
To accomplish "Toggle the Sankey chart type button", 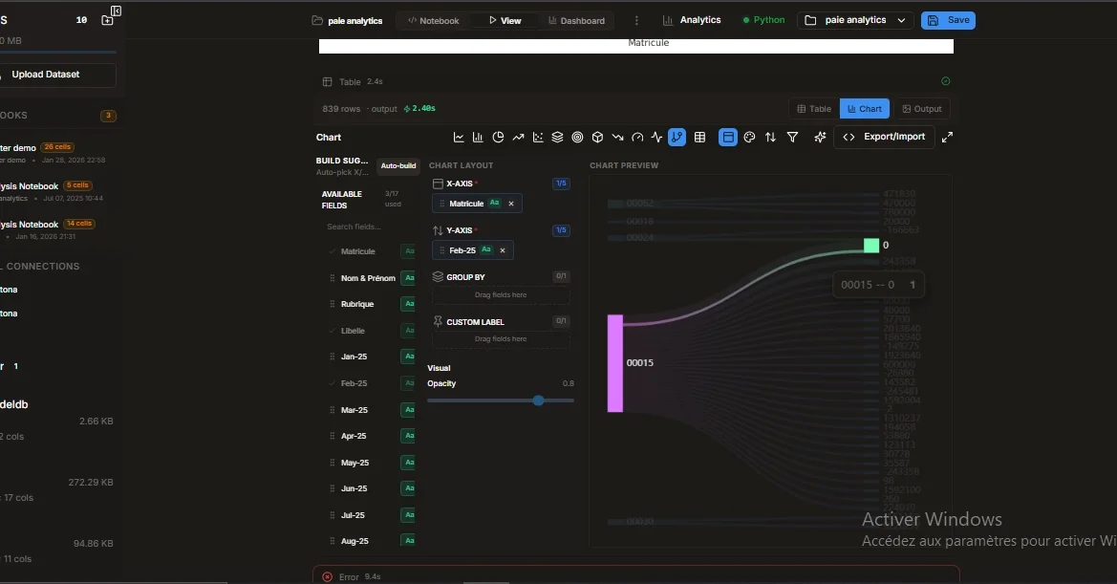I will [677, 138].
